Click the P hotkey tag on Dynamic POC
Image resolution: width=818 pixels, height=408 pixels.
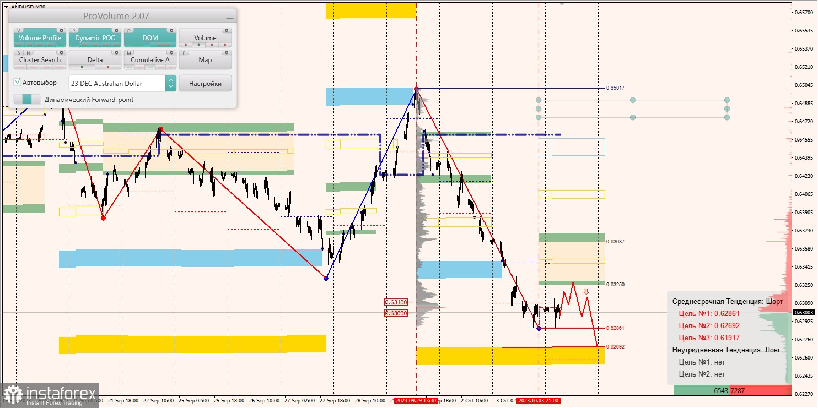[74, 31]
